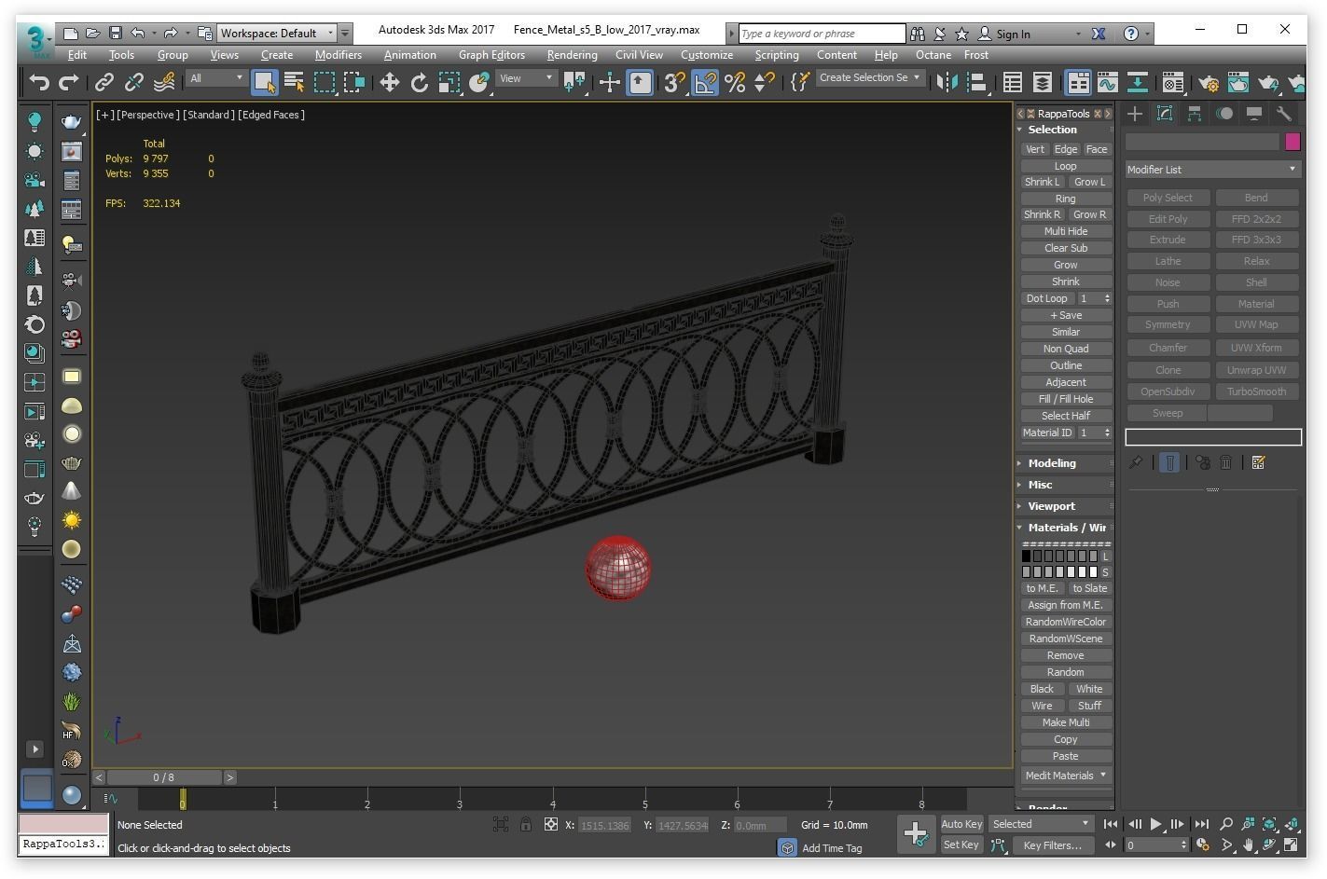Toggle Absolute/Offset transform type-in mode

pos(551,825)
